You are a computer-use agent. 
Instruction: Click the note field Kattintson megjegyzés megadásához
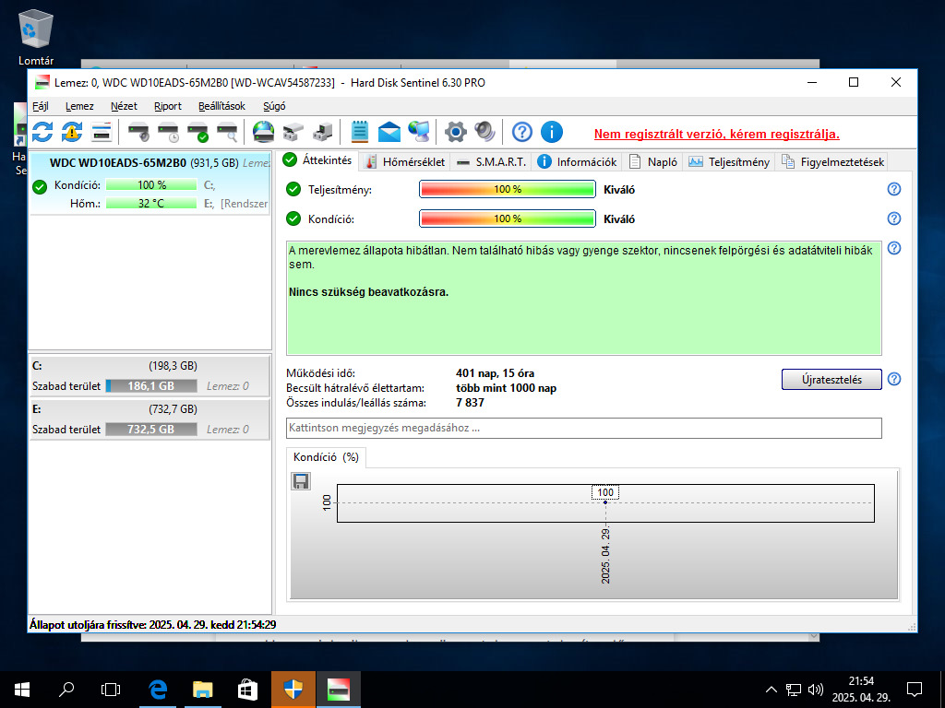coord(584,428)
